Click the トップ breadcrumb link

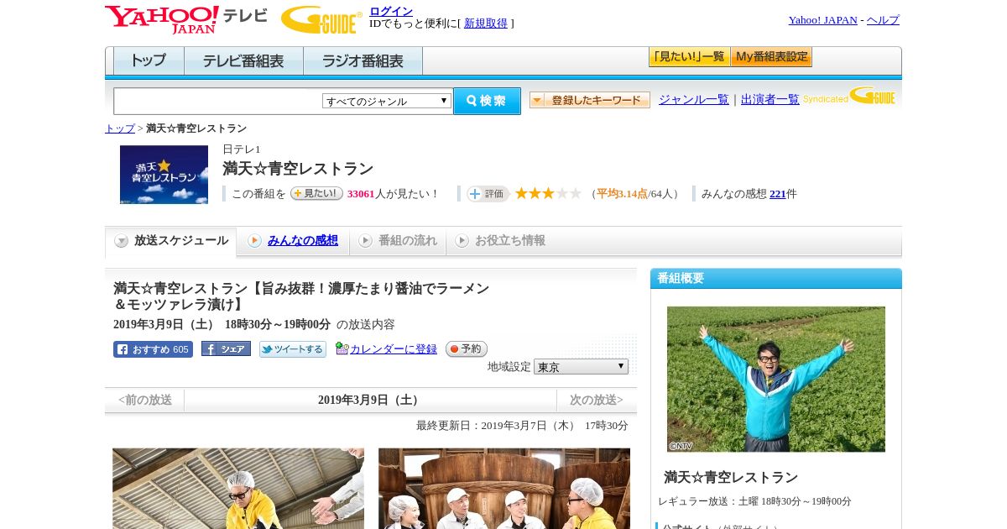pos(120,128)
